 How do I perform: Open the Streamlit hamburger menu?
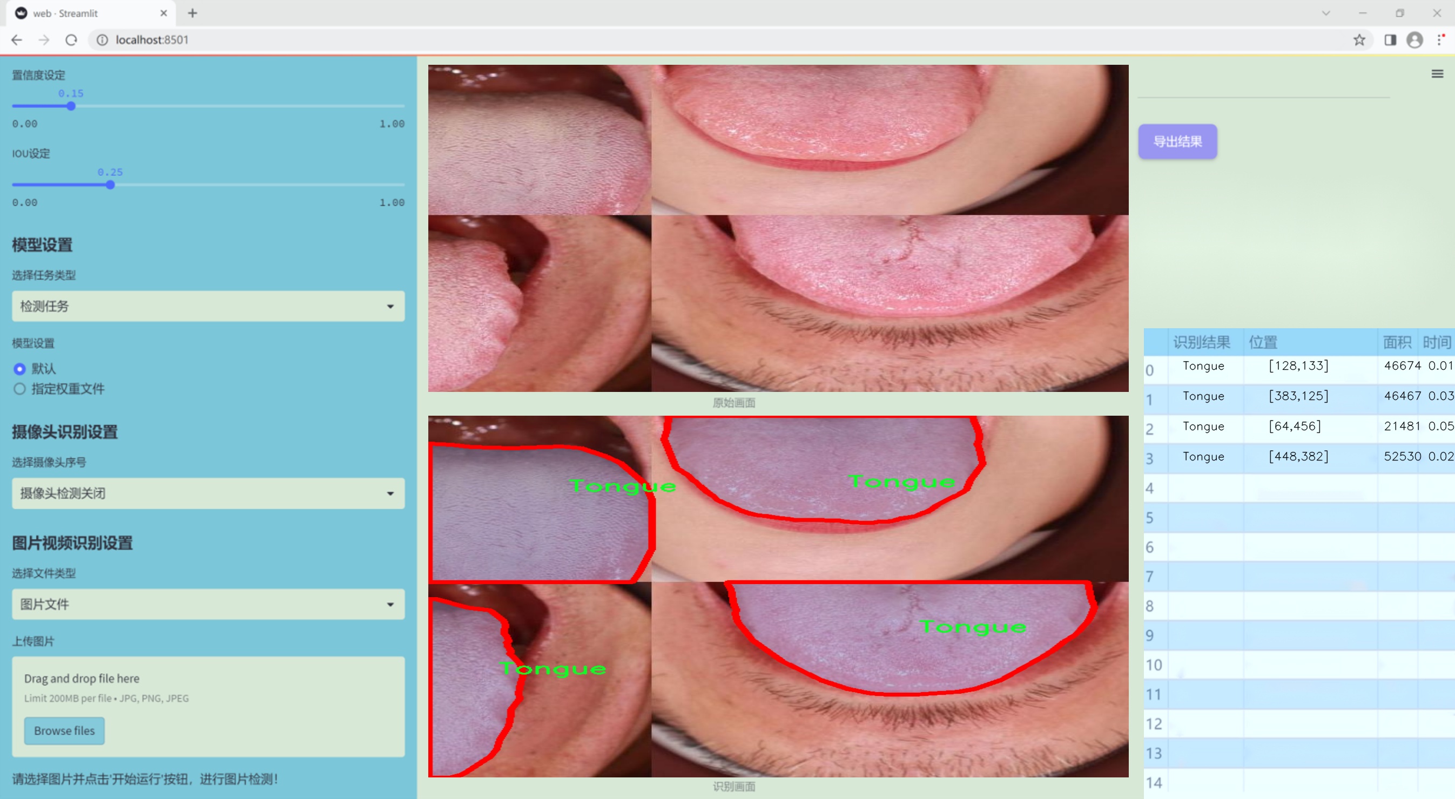pyautogui.click(x=1437, y=74)
